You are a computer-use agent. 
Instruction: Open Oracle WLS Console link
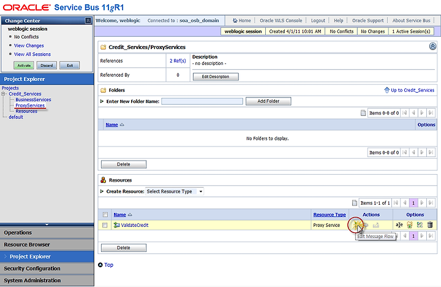point(281,21)
